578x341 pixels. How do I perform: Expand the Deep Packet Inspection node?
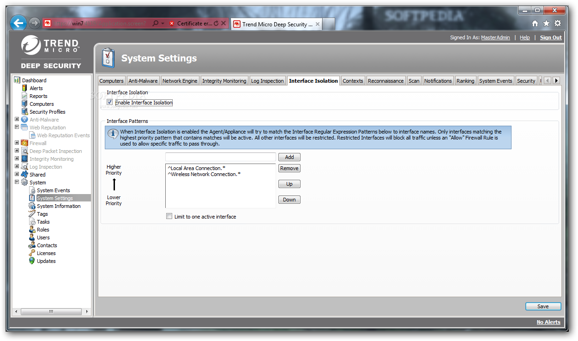pos(17,151)
